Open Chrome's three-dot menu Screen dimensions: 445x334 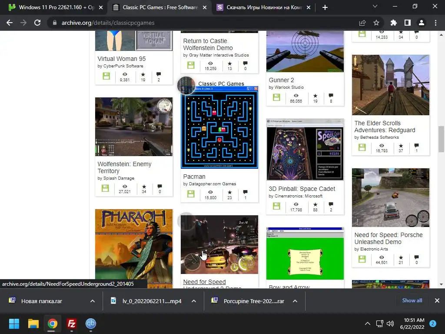pyautogui.click(x=435, y=23)
